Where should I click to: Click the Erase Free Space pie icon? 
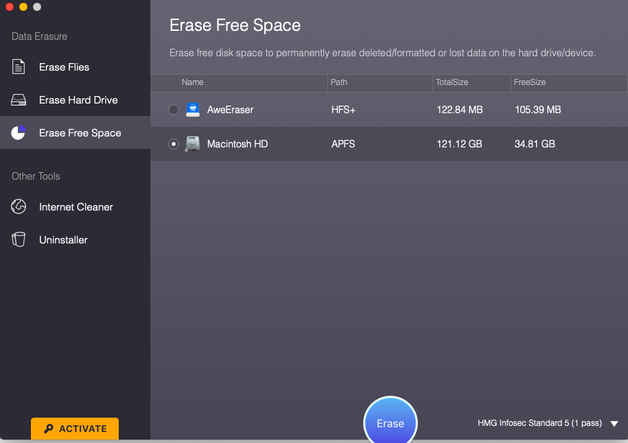point(19,132)
